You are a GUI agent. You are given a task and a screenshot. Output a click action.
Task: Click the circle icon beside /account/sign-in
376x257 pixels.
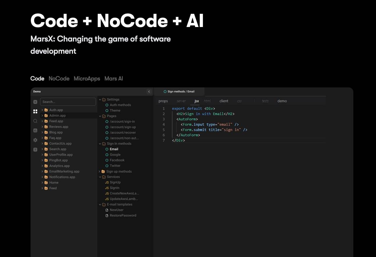[x=107, y=122]
